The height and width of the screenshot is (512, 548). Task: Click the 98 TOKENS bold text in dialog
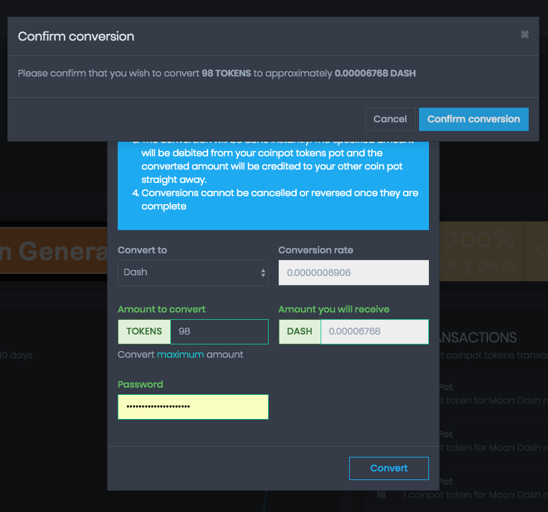pos(226,73)
